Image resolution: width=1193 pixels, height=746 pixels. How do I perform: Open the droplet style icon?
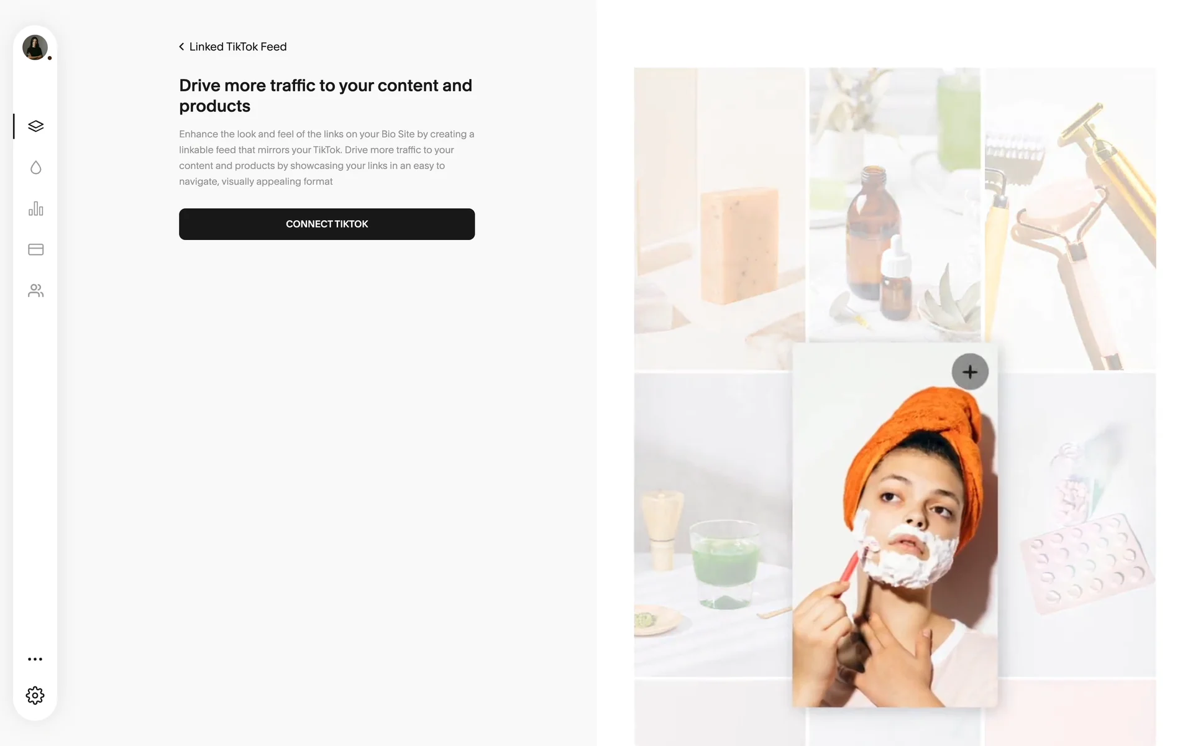[35, 167]
